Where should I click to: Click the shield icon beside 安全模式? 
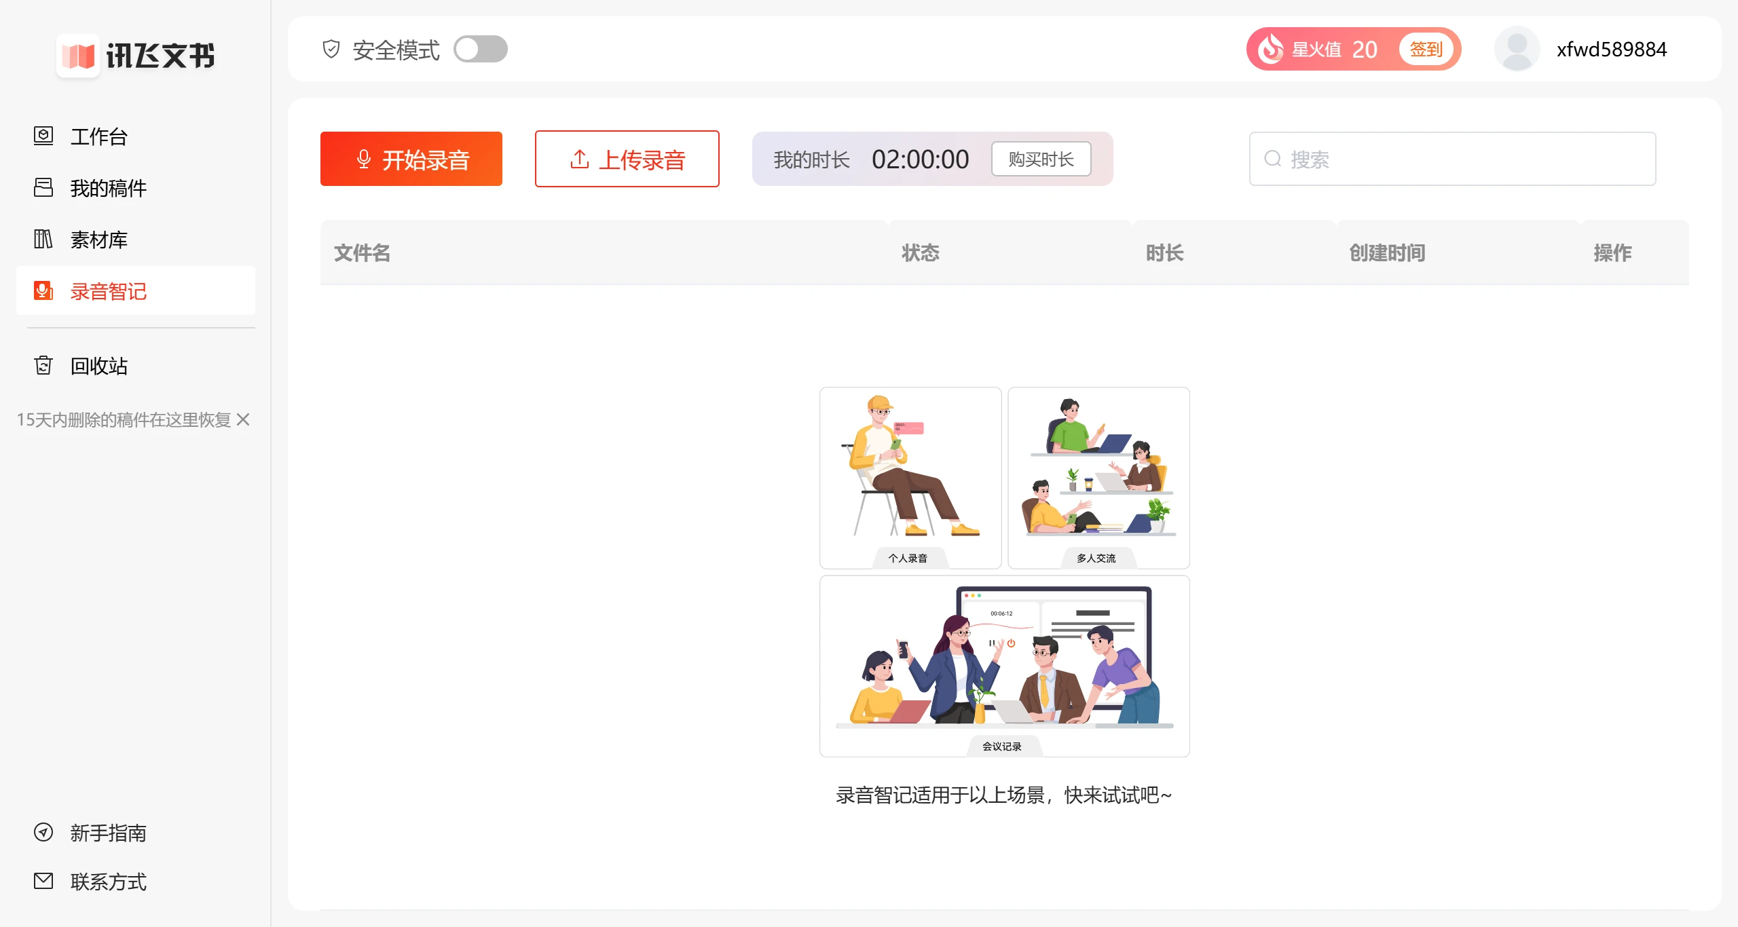[x=331, y=50]
